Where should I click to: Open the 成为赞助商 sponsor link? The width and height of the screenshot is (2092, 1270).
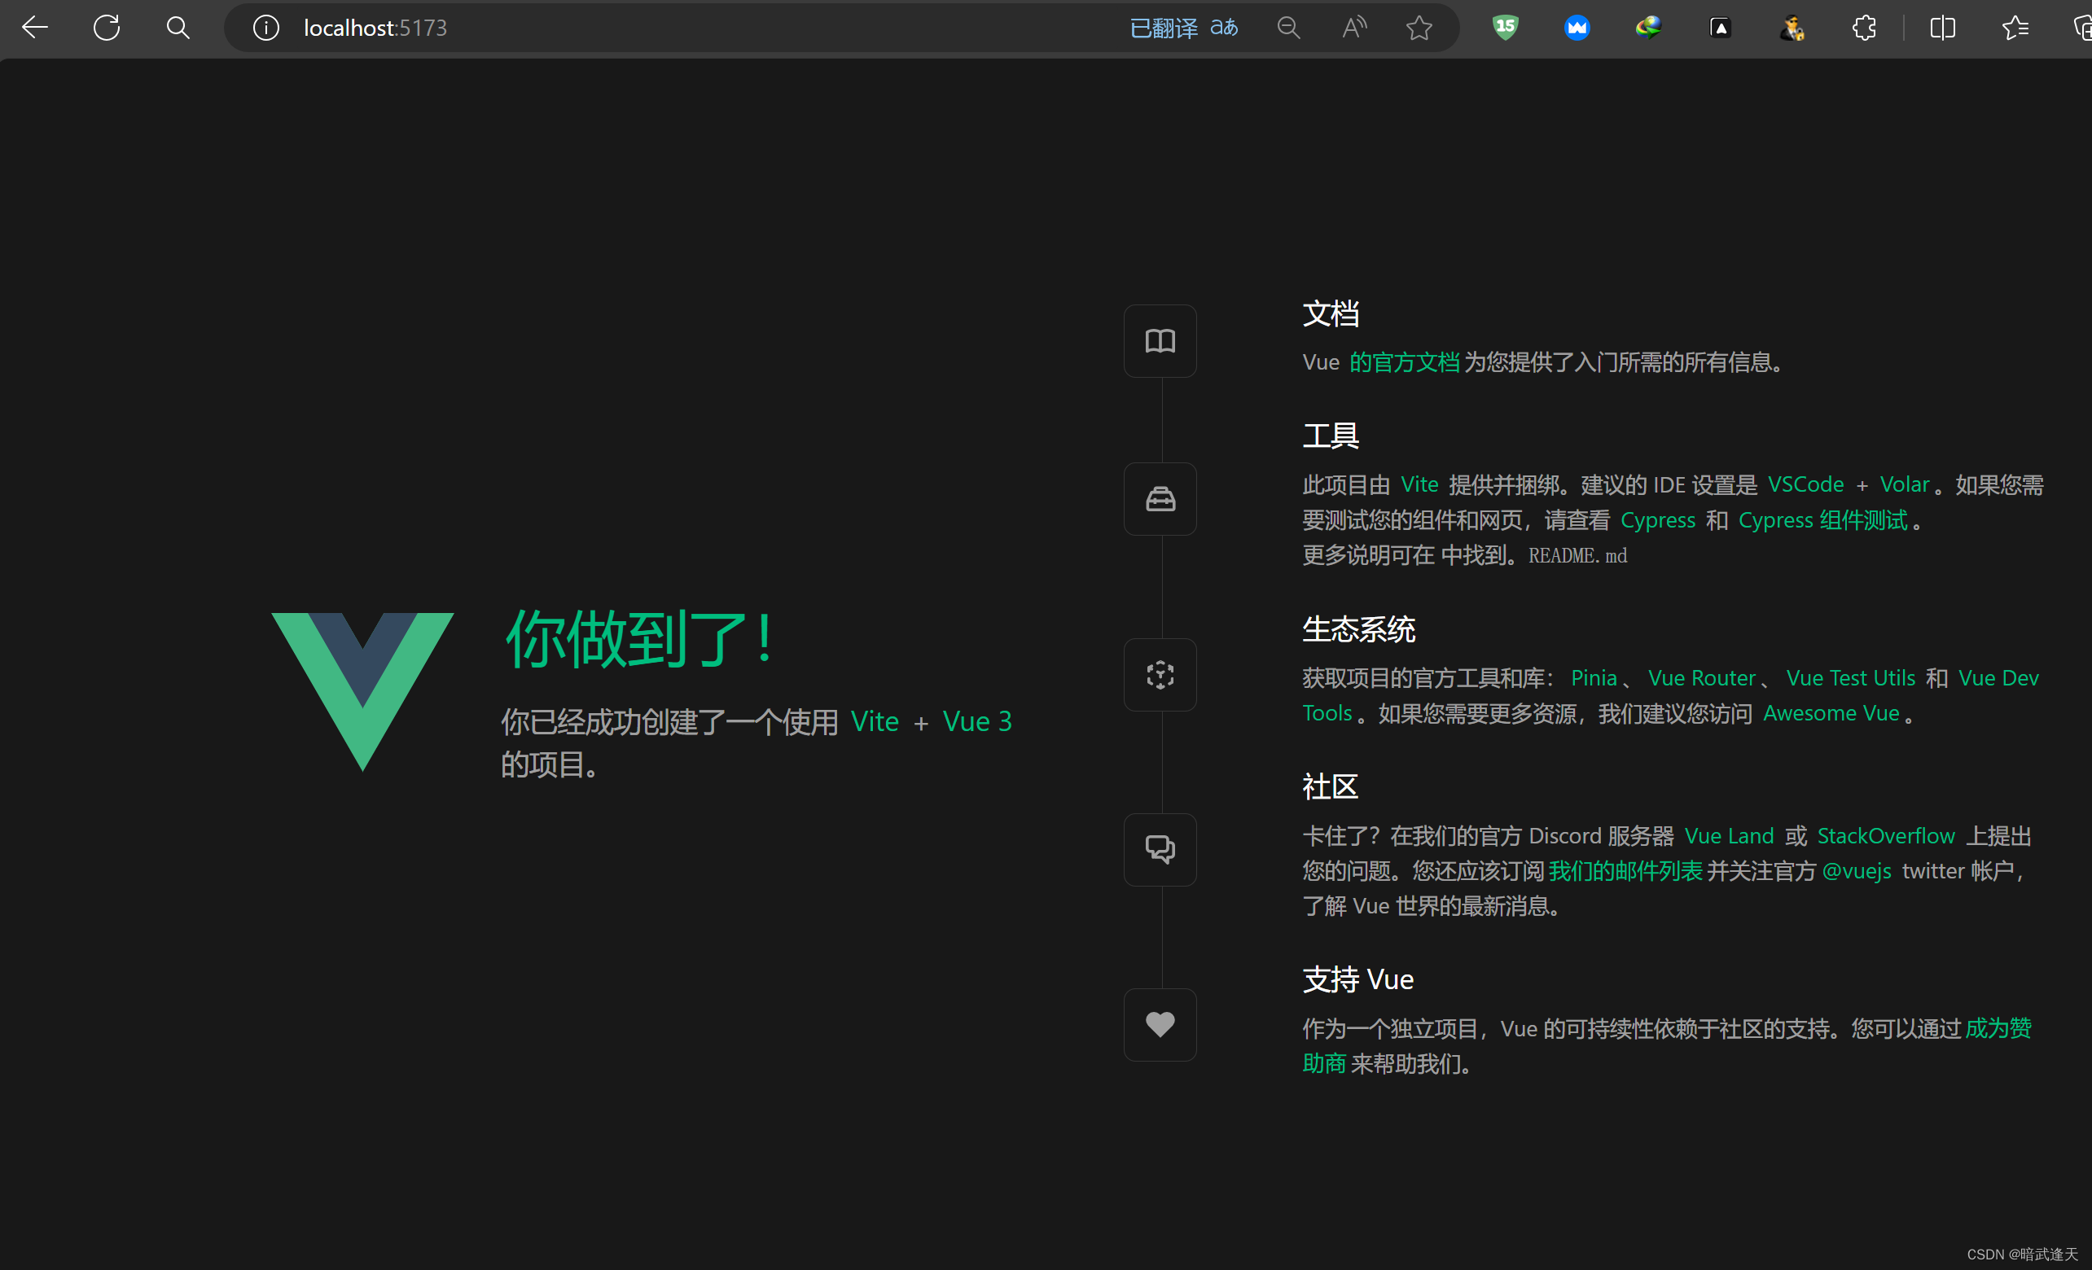[1998, 1029]
